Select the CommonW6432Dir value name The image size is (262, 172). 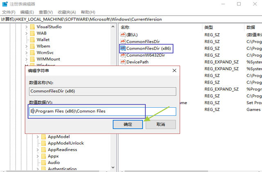146,55
